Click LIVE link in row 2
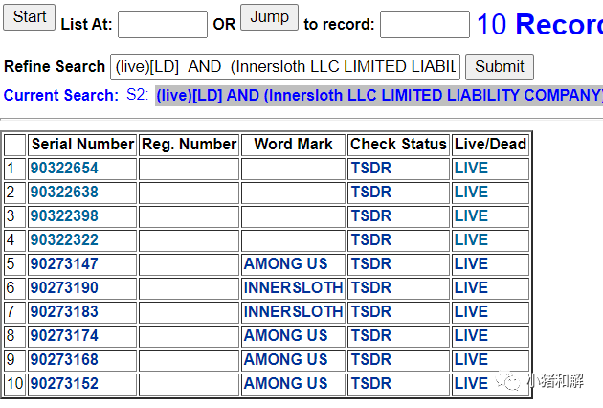This screenshot has width=603, height=408. pos(471,193)
